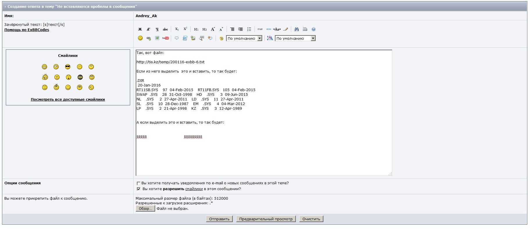Click the insert link chain icon
Viewport: 532px width, 229px height.
tap(148, 38)
